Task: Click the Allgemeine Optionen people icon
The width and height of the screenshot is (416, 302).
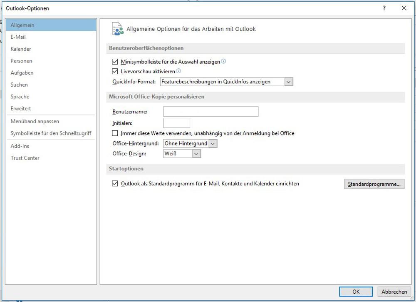Action: coord(117,28)
